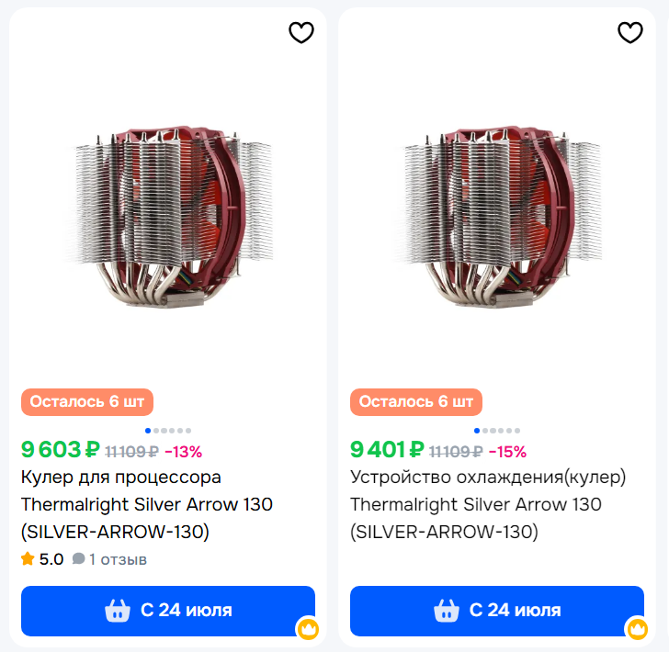
Task: Click crown badge on left product card
Action: 307,629
